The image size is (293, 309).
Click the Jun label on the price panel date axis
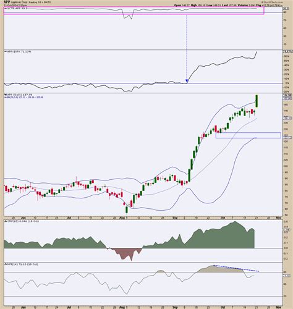(x=23, y=218)
